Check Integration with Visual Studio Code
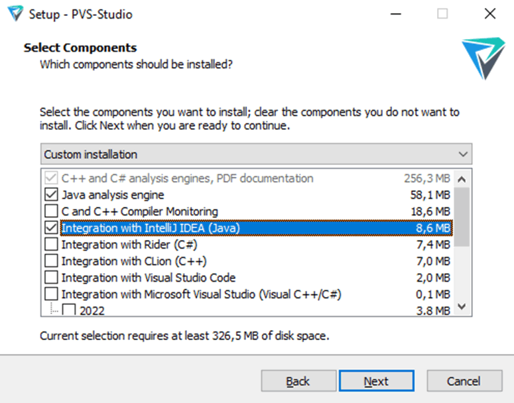 [50, 278]
